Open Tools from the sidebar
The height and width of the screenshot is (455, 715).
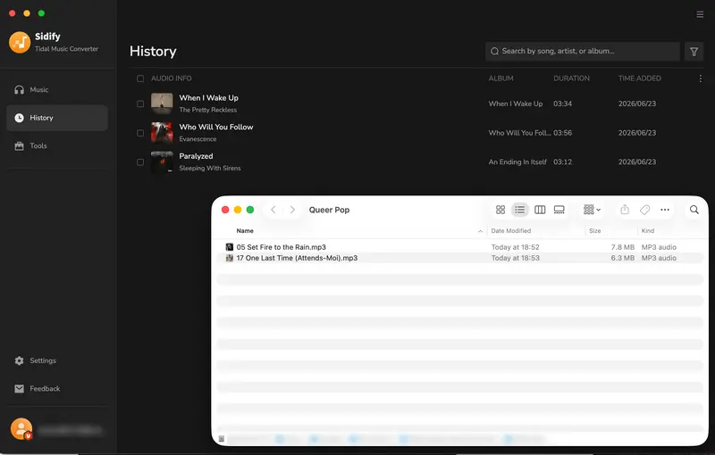(x=57, y=146)
